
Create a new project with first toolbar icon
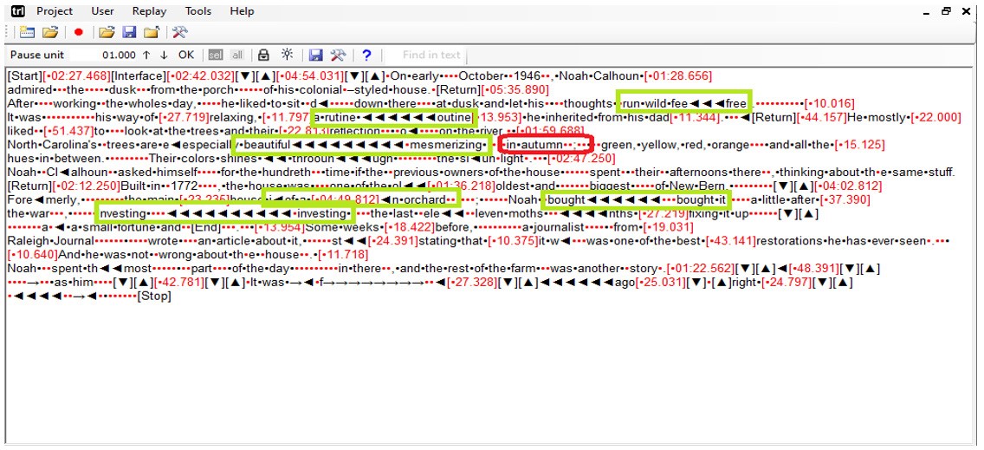point(27,32)
